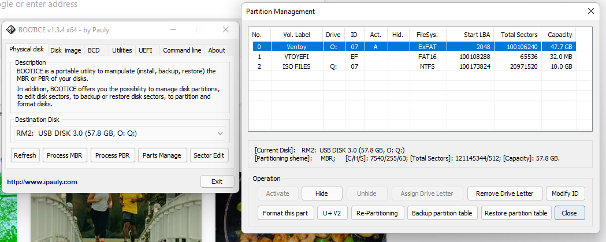Click the NTFS filesystem cell
The height and width of the screenshot is (242, 606).
coord(427,66)
